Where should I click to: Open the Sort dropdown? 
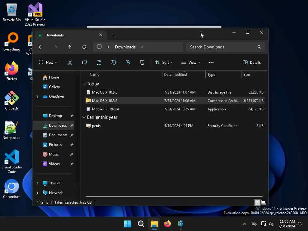tap(164, 63)
